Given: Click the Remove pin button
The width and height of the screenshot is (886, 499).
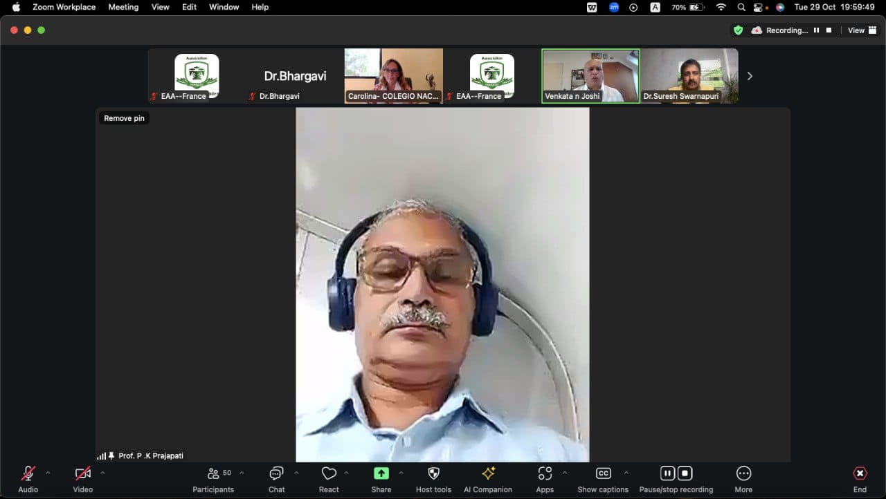Looking at the screenshot, I should pyautogui.click(x=124, y=118).
